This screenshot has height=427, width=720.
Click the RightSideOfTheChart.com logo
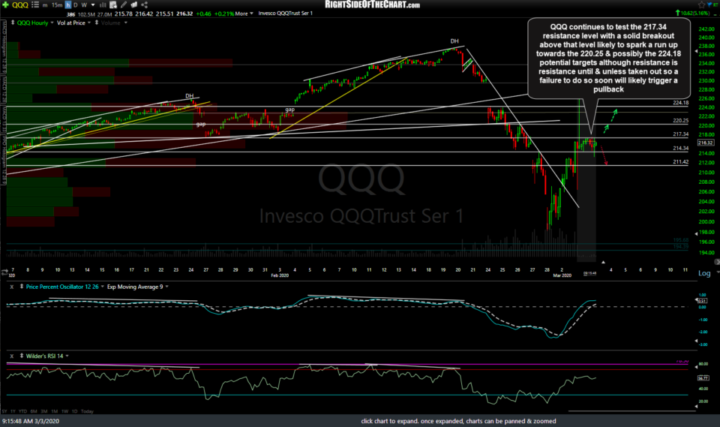coord(373,5)
